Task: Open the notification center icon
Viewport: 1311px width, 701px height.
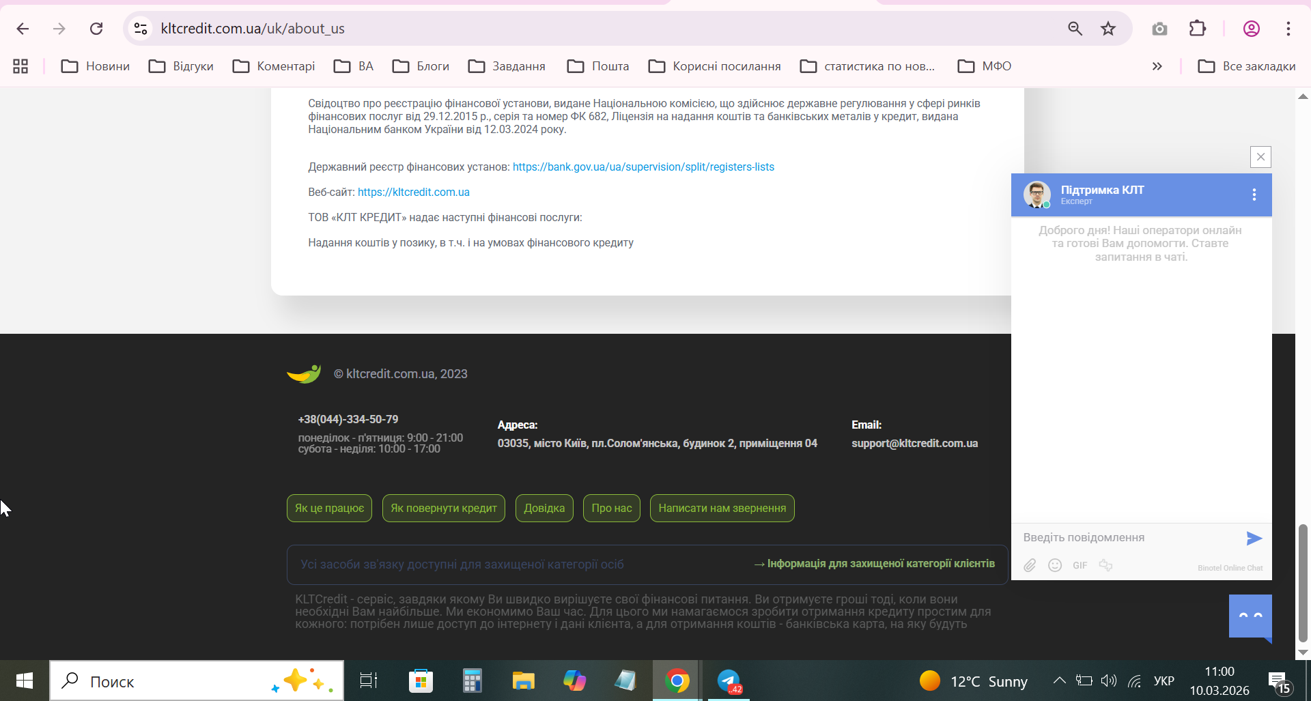Action: point(1279,682)
